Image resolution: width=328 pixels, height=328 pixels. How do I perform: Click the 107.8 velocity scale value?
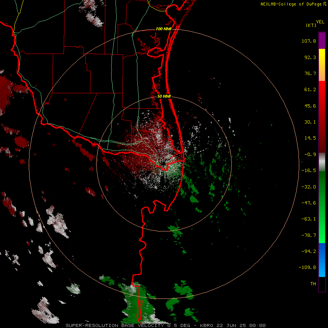(x=309, y=41)
